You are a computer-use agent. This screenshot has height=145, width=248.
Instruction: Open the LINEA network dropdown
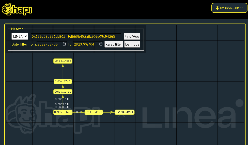pos(20,36)
